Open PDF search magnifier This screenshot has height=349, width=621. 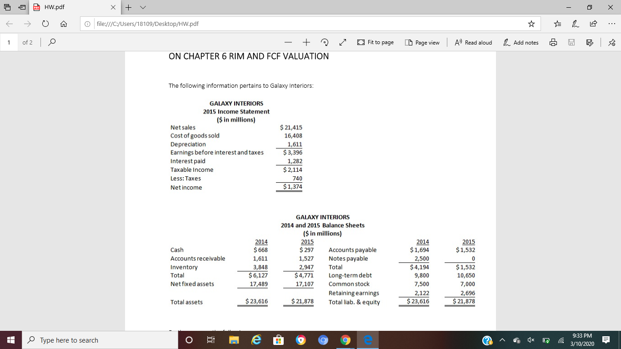point(52,42)
